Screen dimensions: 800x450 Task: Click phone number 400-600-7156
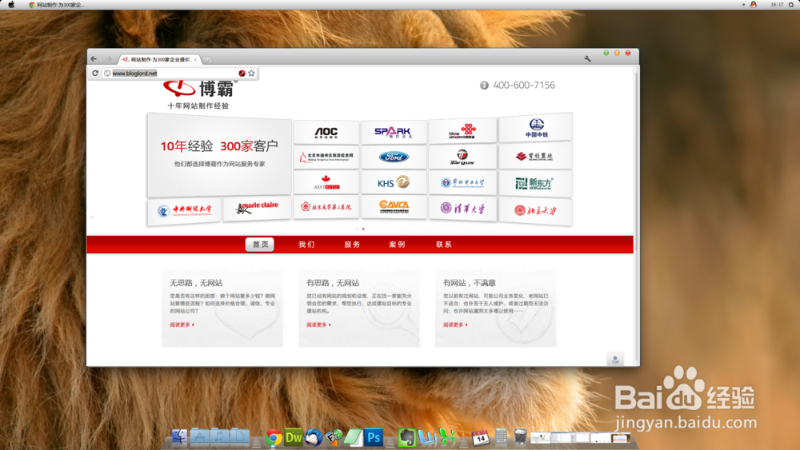pos(524,85)
